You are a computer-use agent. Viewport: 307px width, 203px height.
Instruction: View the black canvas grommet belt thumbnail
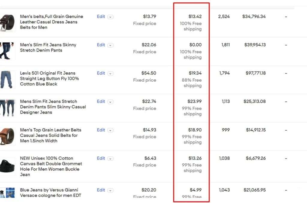(x=7, y=166)
